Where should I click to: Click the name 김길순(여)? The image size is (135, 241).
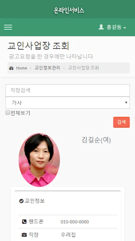[x=96, y=140]
